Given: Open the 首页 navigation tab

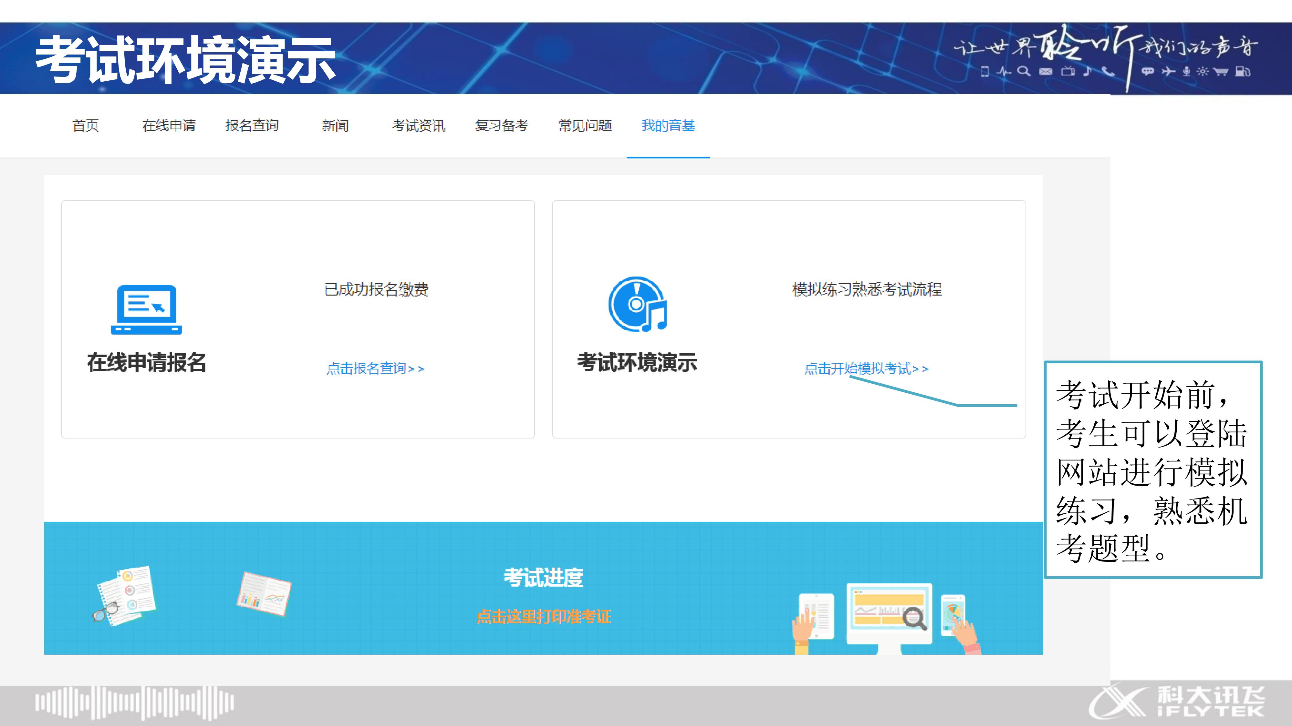Looking at the screenshot, I should (86, 126).
